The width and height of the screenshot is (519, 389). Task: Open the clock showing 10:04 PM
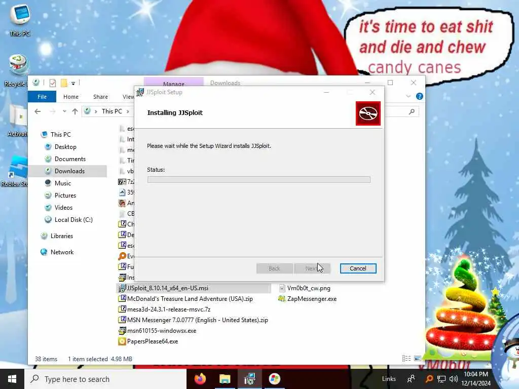tap(475, 379)
